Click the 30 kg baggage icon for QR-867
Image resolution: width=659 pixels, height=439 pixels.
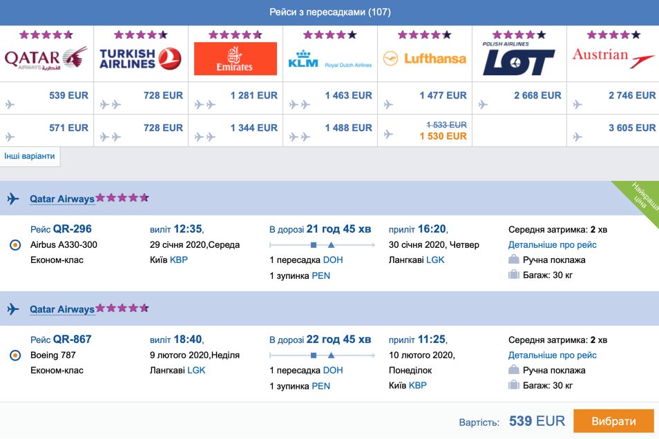(513, 384)
